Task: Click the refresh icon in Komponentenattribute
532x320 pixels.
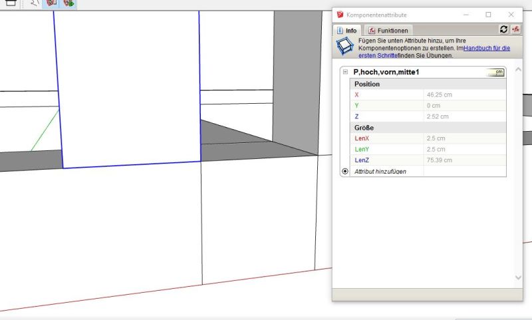Action: 503,29
